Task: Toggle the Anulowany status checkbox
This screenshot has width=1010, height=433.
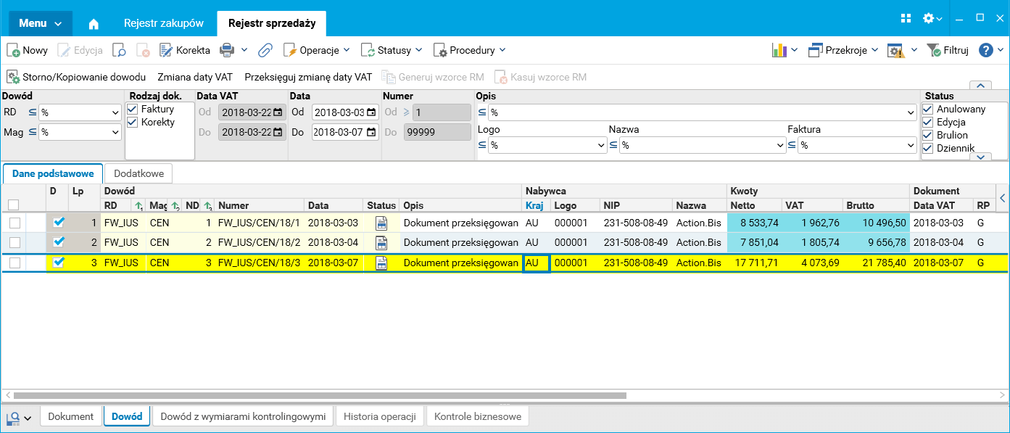Action: pos(928,109)
